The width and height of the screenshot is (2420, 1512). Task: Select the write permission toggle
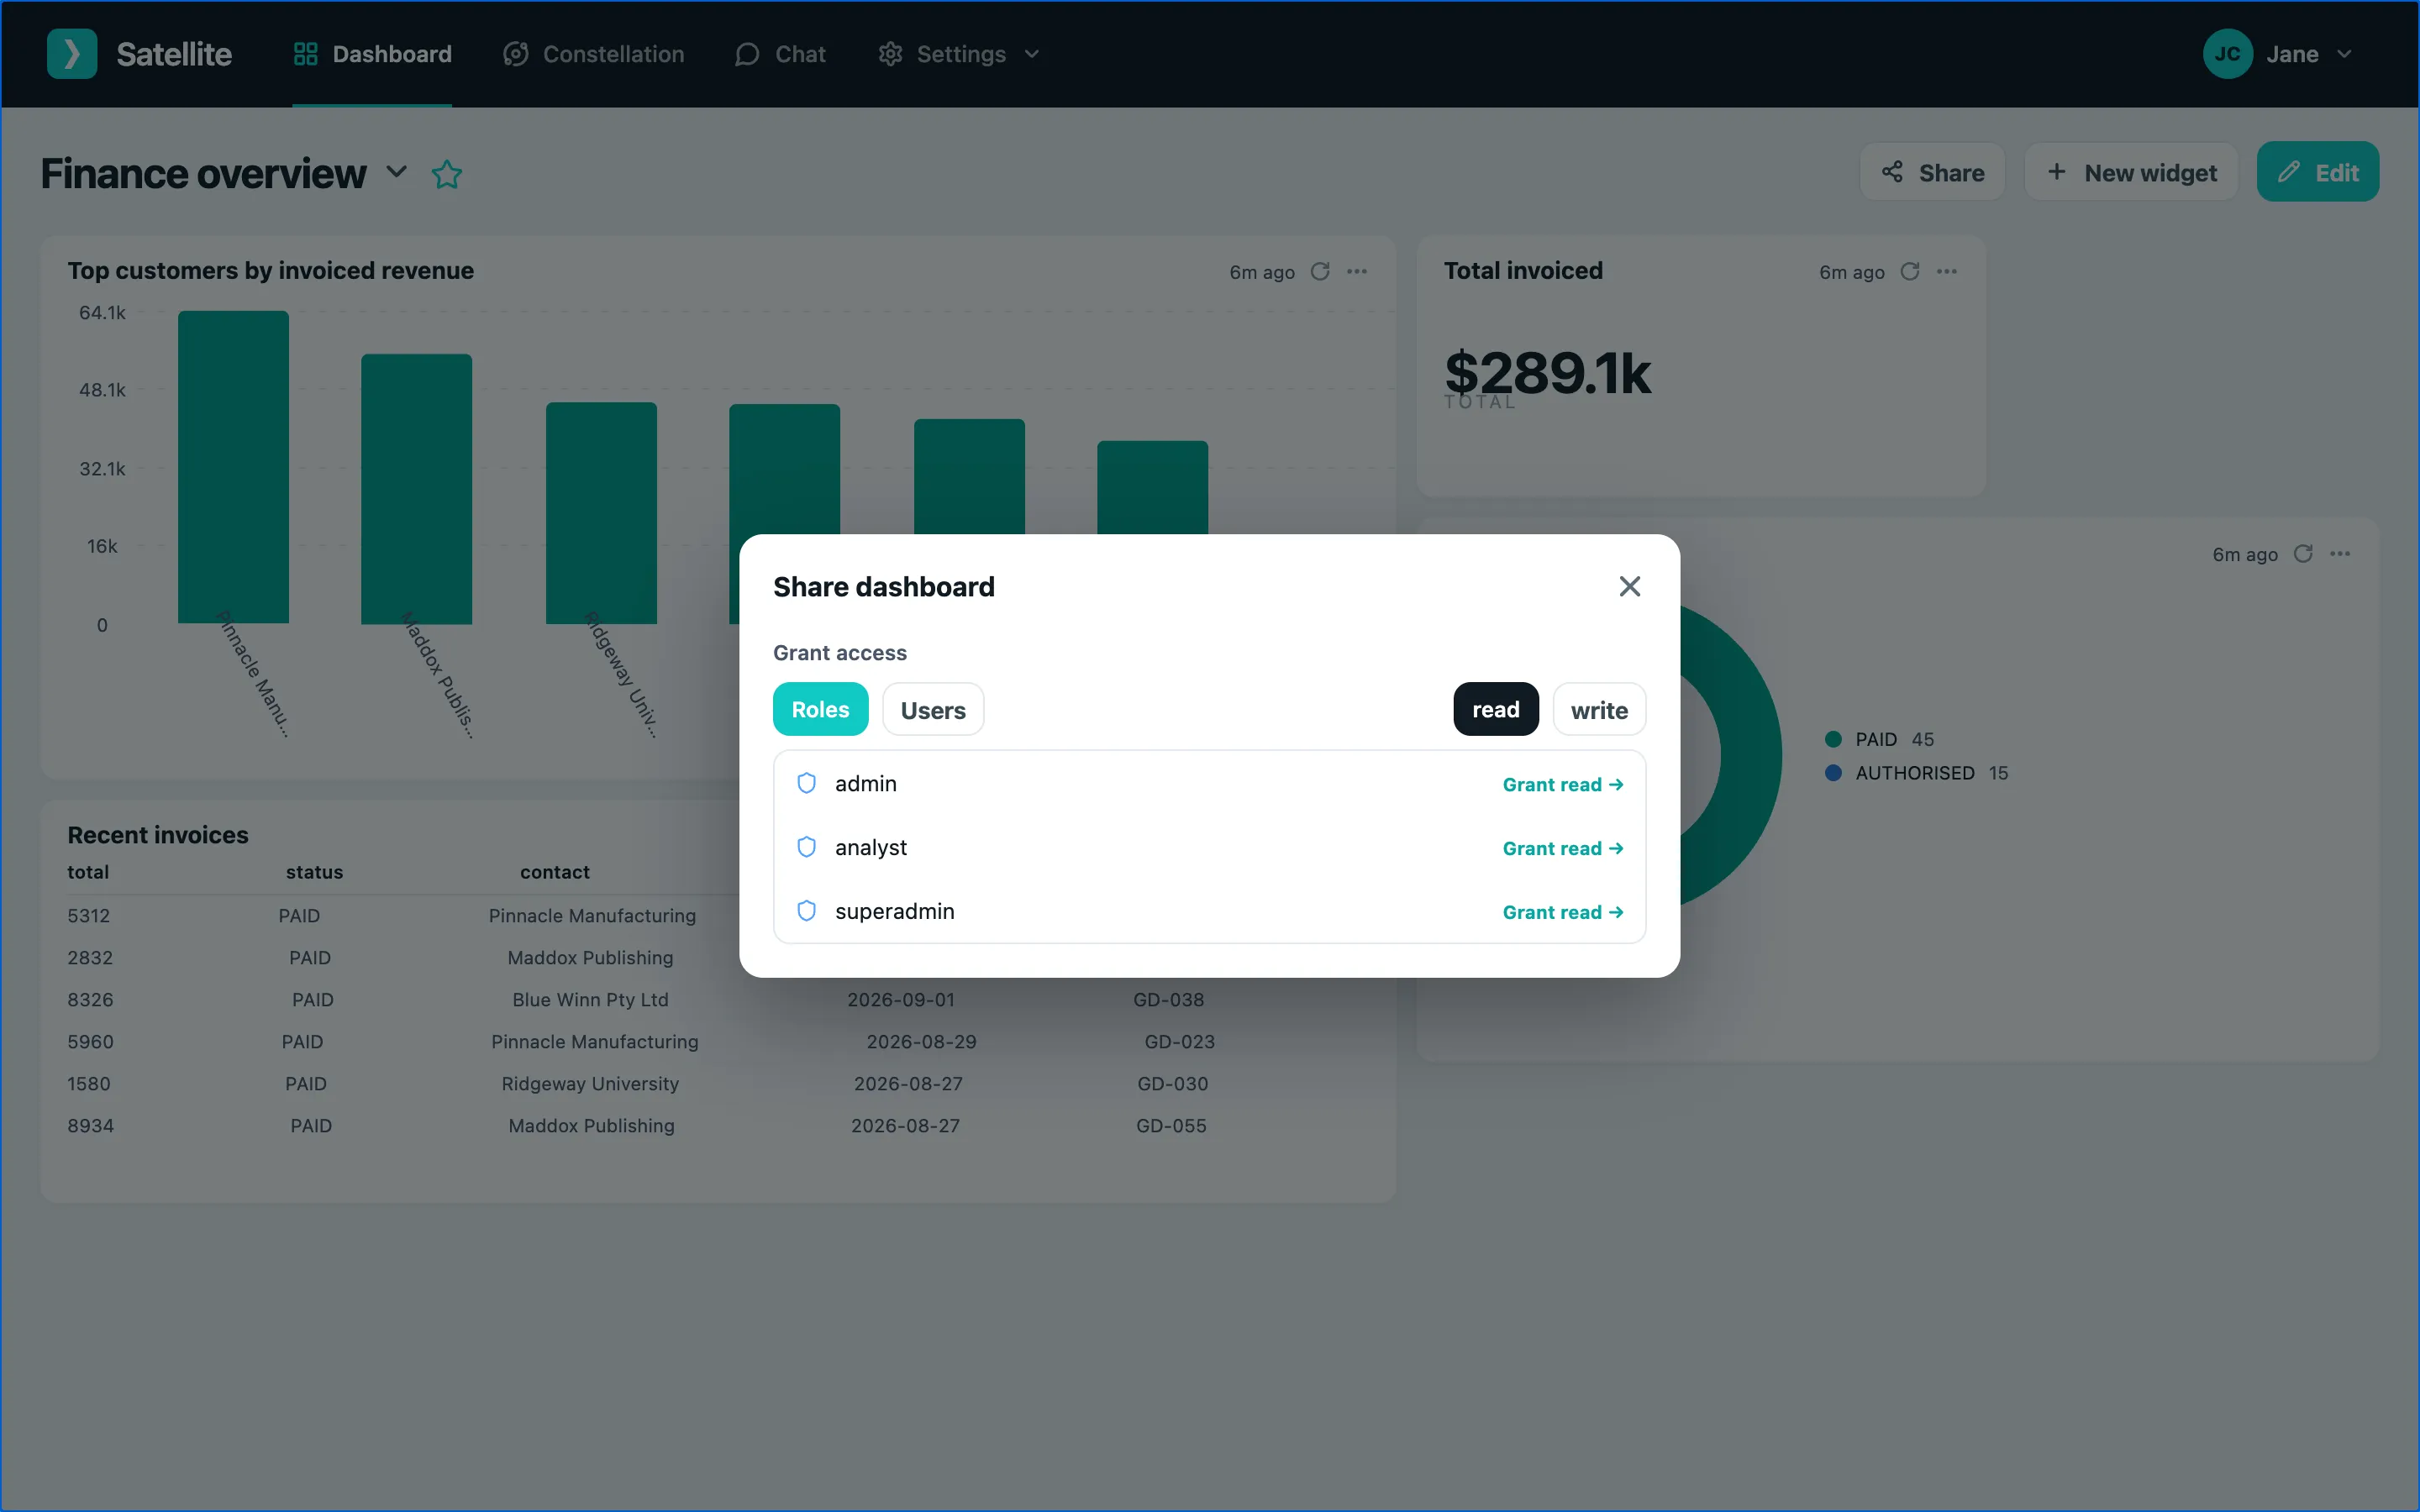[x=1599, y=709]
